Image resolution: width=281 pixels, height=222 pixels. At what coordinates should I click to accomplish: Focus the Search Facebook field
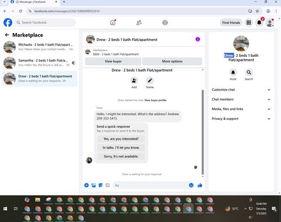click(45, 22)
